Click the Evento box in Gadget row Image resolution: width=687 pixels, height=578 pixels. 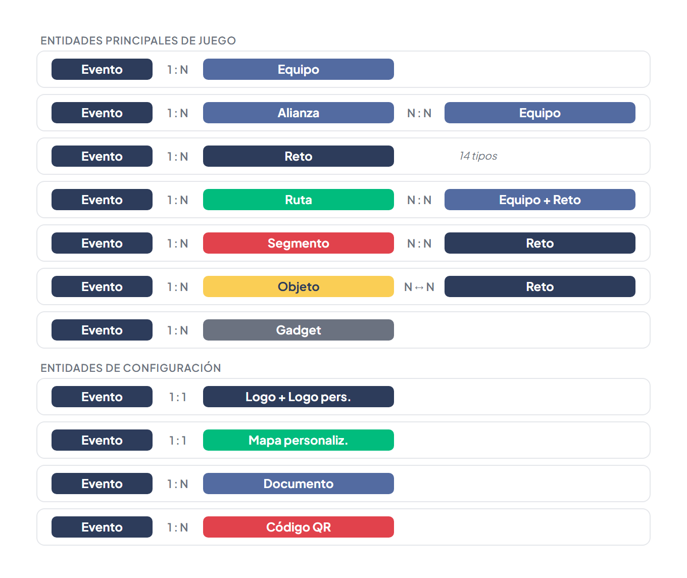point(102,330)
